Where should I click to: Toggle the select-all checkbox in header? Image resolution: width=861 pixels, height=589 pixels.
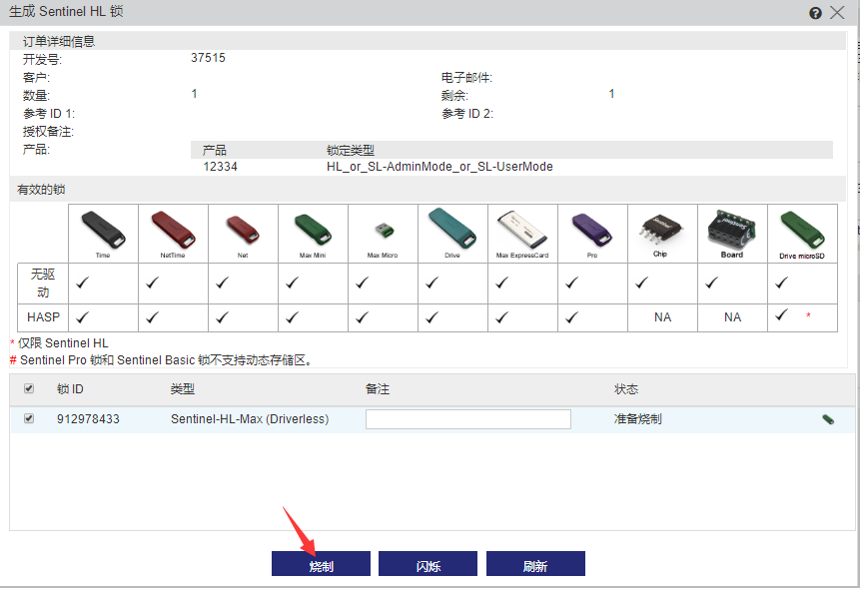point(29,388)
